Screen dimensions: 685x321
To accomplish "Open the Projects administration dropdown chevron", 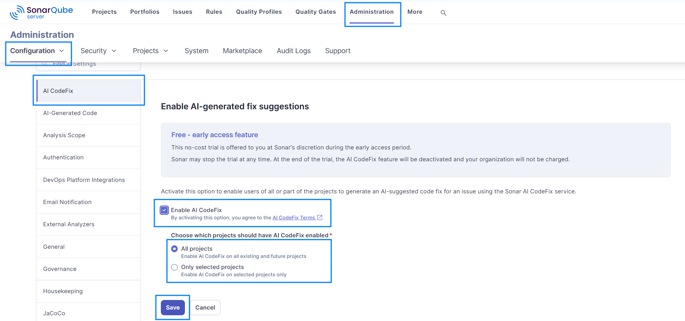I will 166,51.
